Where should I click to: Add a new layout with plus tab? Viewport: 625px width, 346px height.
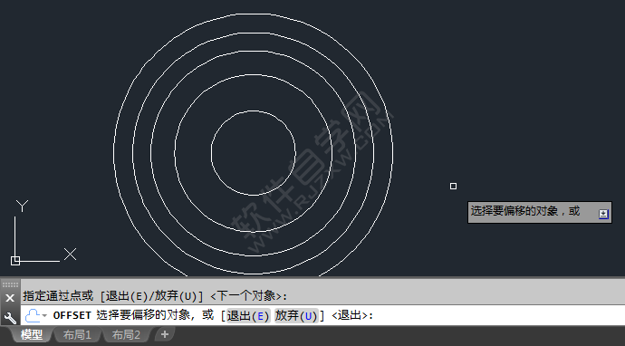coord(165,334)
